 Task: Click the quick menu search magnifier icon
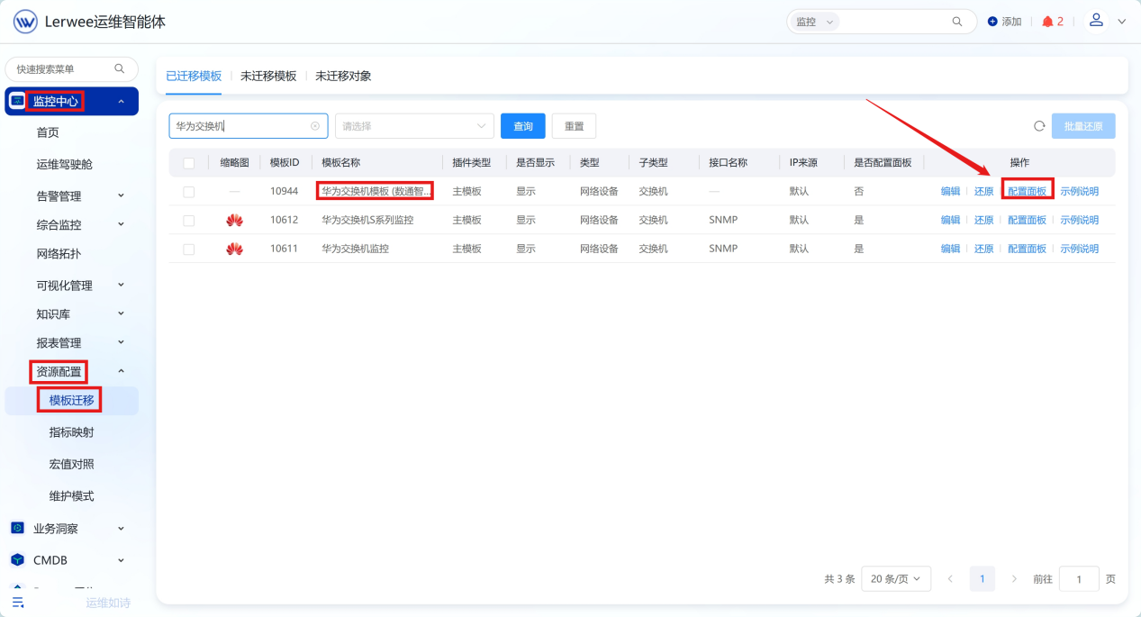120,68
